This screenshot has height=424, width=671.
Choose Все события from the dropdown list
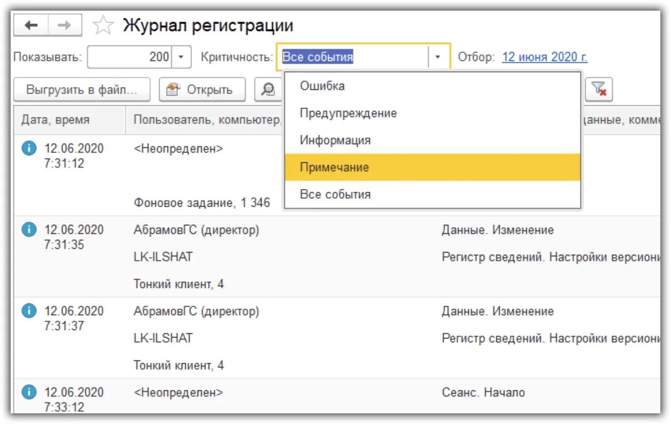(x=432, y=194)
